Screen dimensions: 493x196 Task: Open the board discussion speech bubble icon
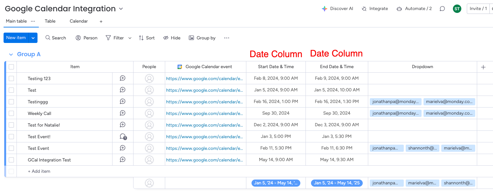(442, 9)
